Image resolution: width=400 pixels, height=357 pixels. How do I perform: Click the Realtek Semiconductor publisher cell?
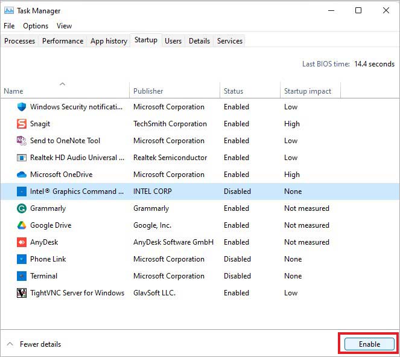click(170, 158)
